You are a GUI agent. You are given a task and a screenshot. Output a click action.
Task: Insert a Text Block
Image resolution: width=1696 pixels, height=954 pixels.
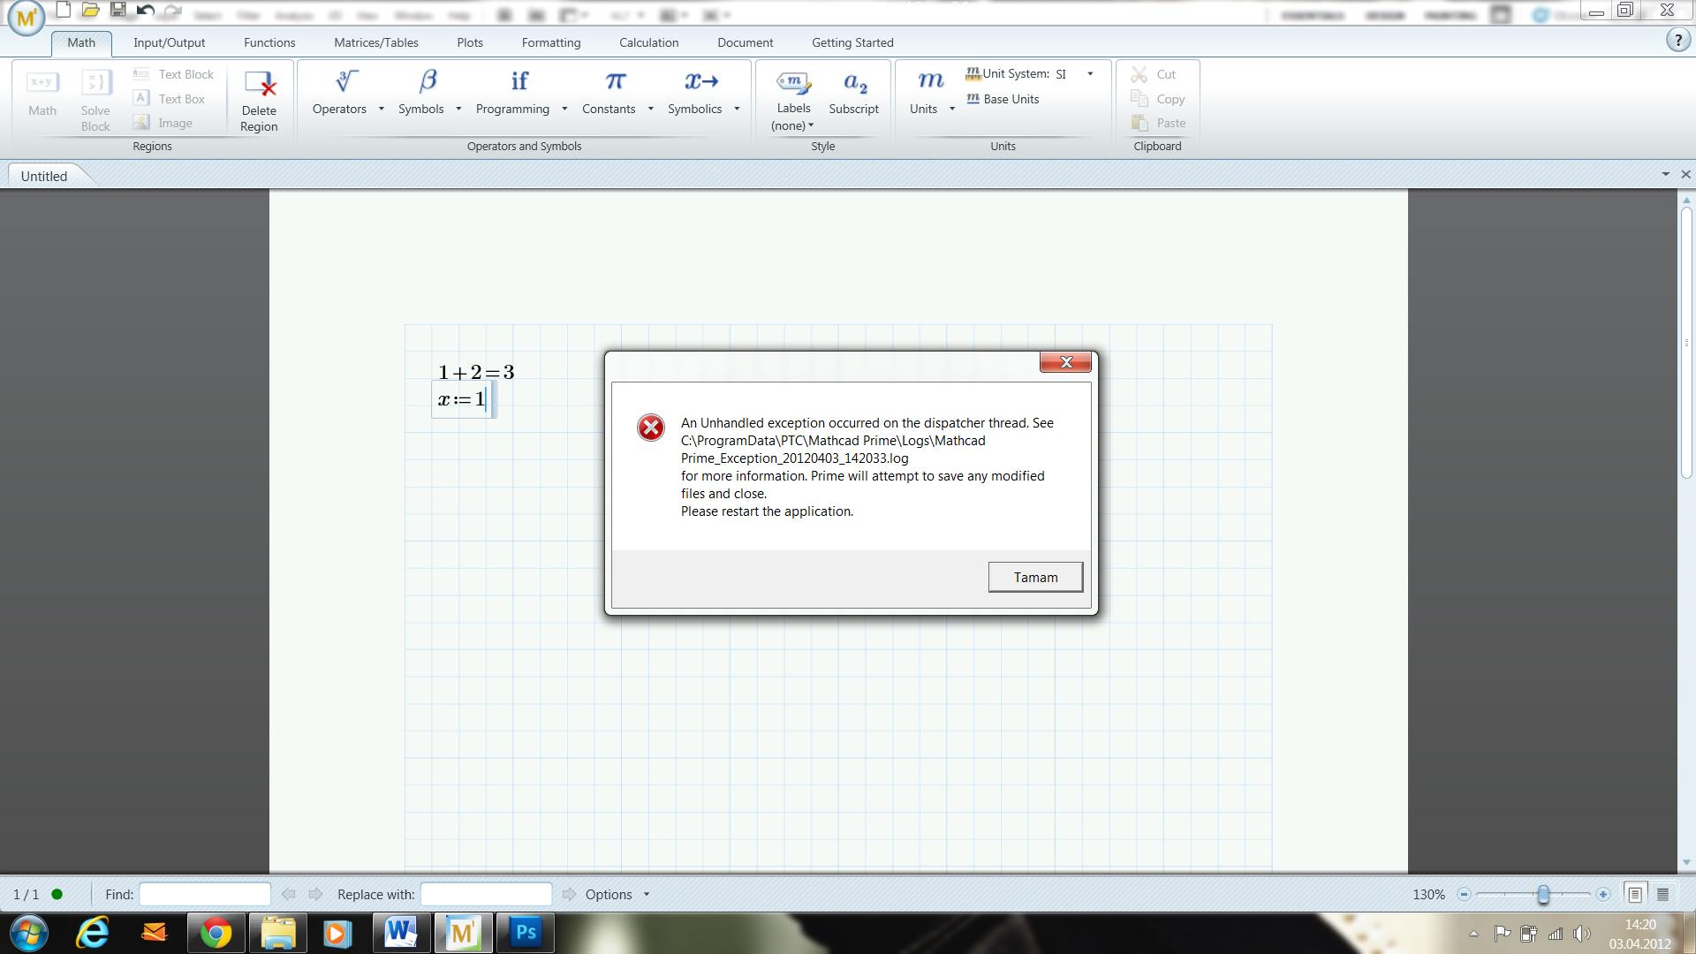[173, 74]
